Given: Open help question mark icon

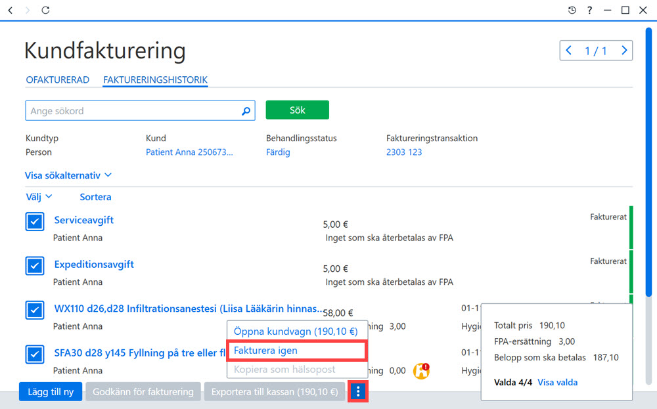Looking at the screenshot, I should [589, 10].
